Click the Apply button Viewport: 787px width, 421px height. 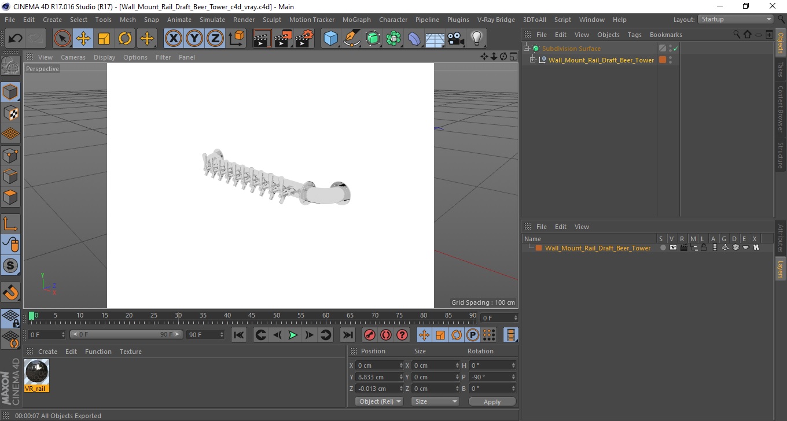[492, 402]
